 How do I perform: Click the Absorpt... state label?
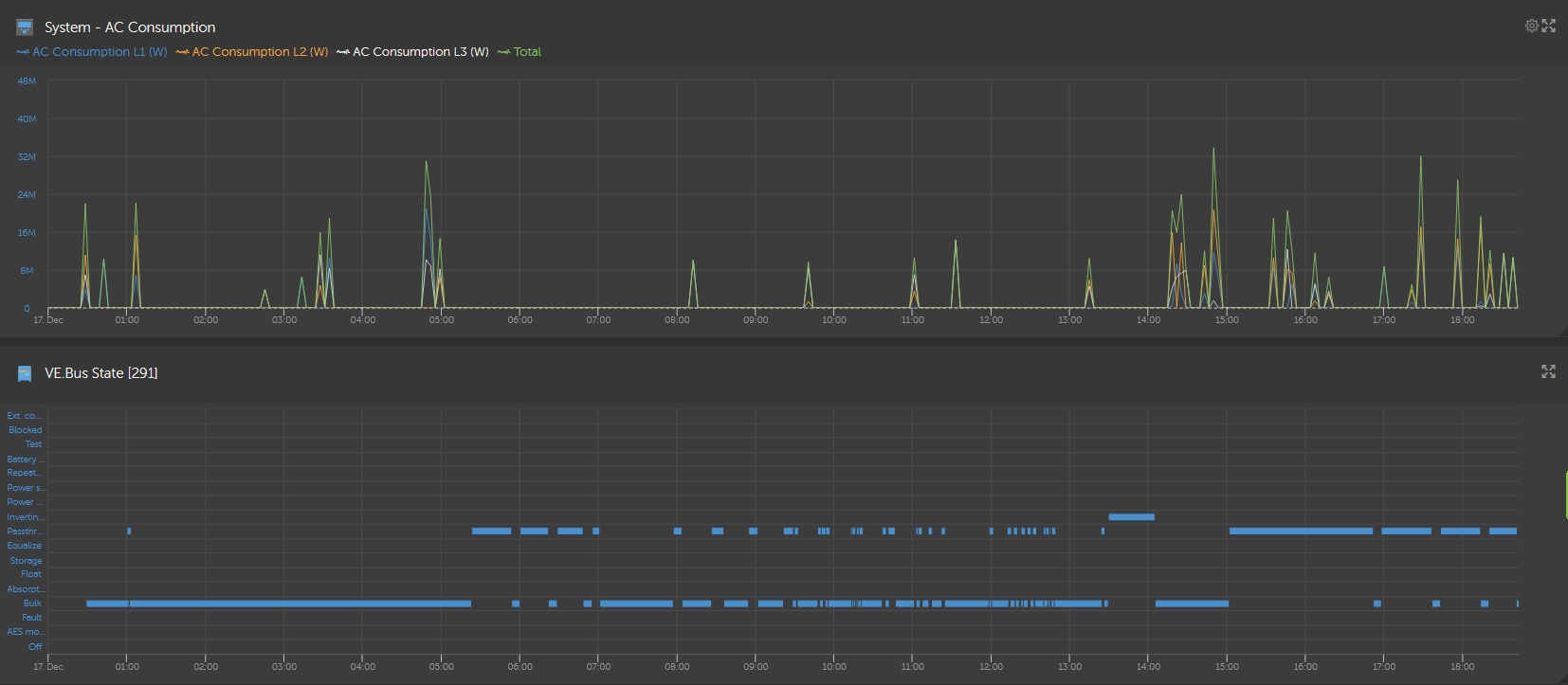(26, 589)
